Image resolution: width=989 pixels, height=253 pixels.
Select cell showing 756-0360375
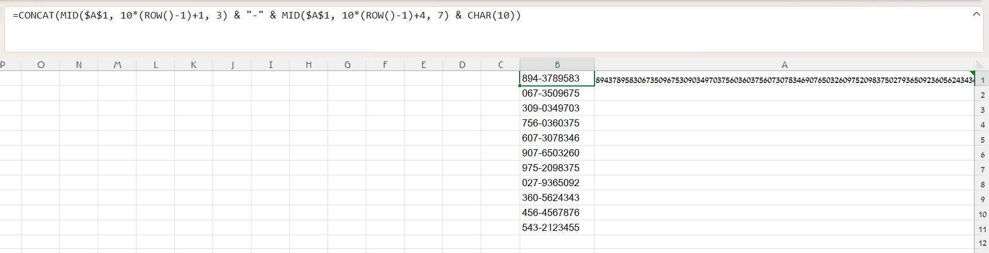click(x=557, y=123)
